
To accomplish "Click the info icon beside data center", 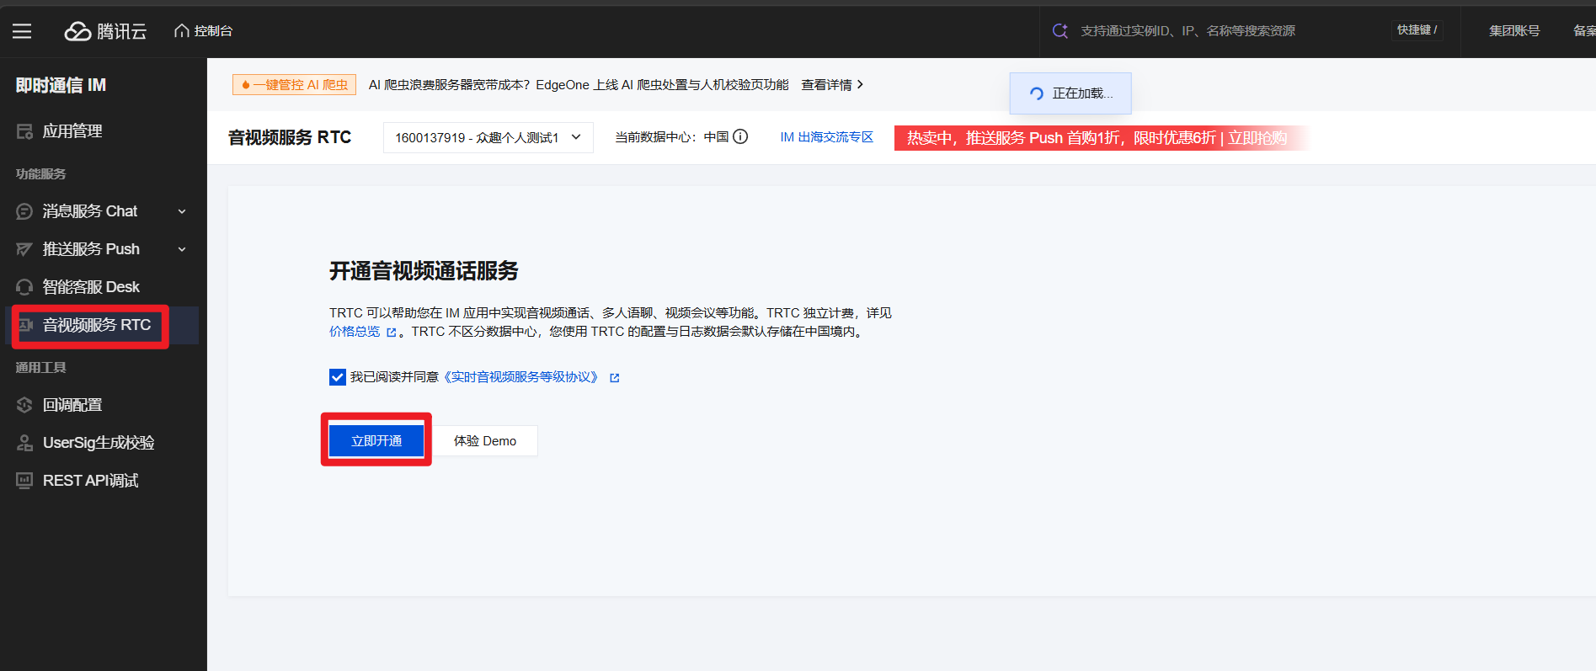I will tap(740, 136).
